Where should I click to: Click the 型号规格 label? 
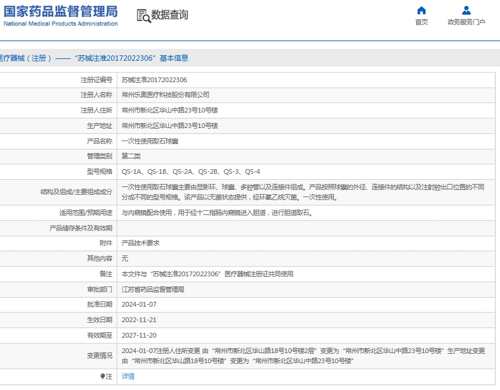coord(99,171)
